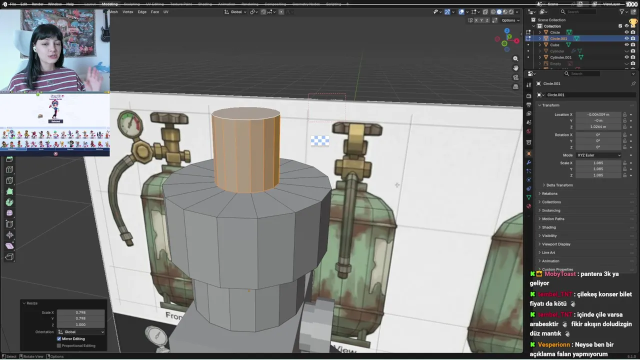
Task: Open the XYZ Euler rotation mode dropdown
Action: click(598, 155)
